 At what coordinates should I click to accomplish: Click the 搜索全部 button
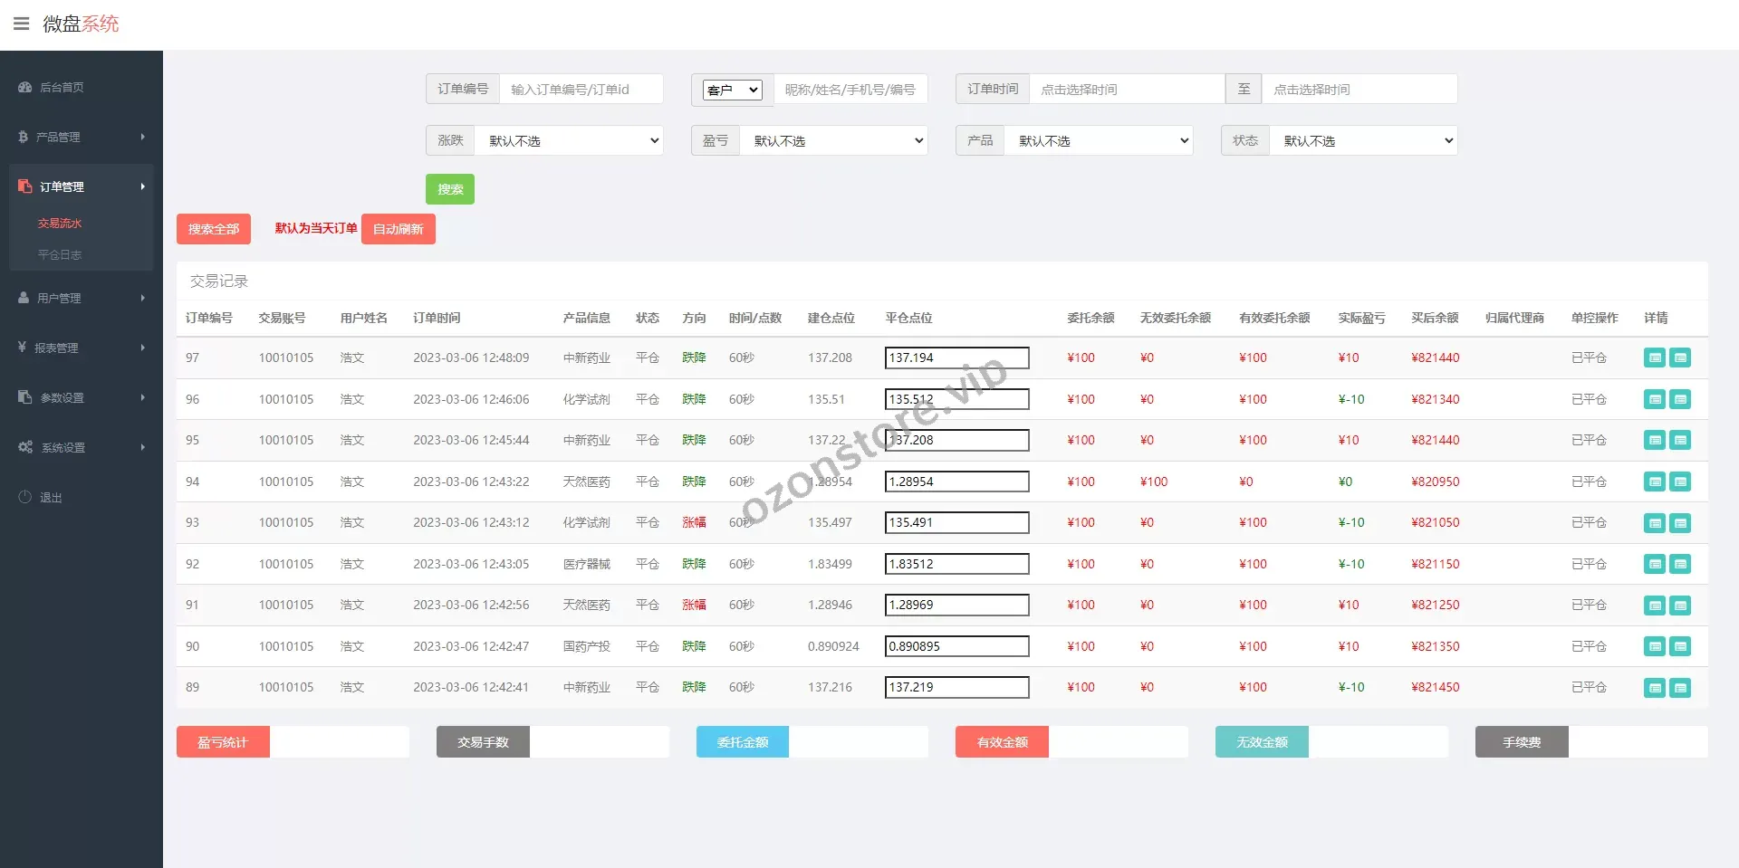pos(214,229)
